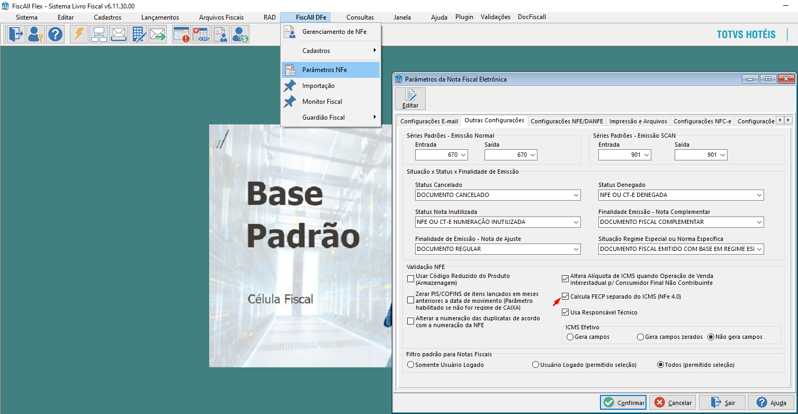Viewport: 798px width, 414px height.
Task: Click the window with red alert icon
Action: click(x=181, y=34)
